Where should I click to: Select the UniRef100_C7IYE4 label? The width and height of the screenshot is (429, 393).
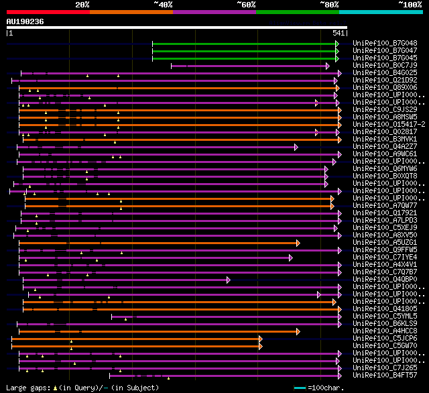click(x=385, y=257)
